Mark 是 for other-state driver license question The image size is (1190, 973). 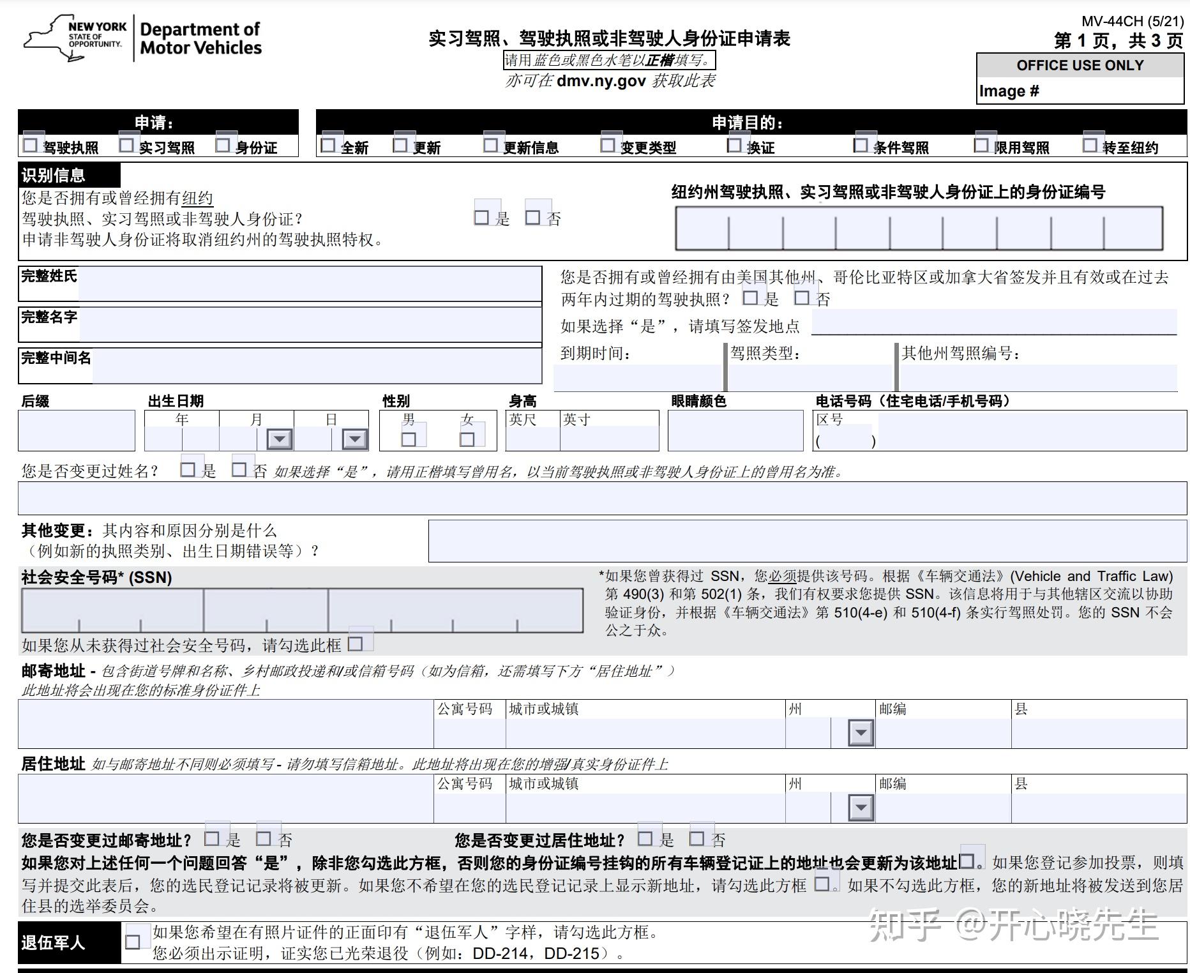[750, 298]
